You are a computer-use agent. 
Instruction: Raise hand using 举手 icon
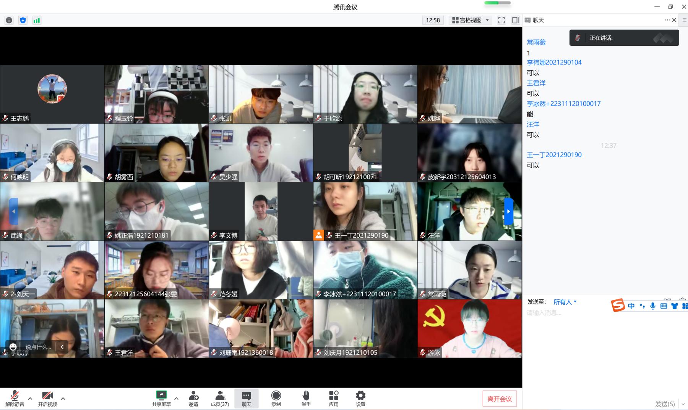click(306, 398)
